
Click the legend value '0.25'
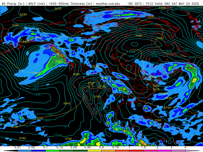[74, 147]
